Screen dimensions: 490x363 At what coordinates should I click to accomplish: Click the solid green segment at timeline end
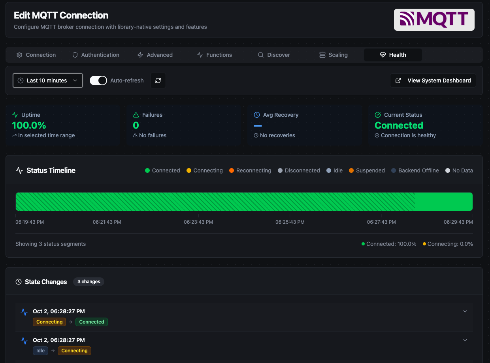(x=444, y=202)
